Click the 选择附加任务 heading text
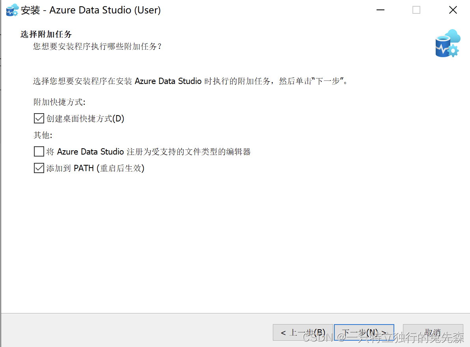 point(46,34)
